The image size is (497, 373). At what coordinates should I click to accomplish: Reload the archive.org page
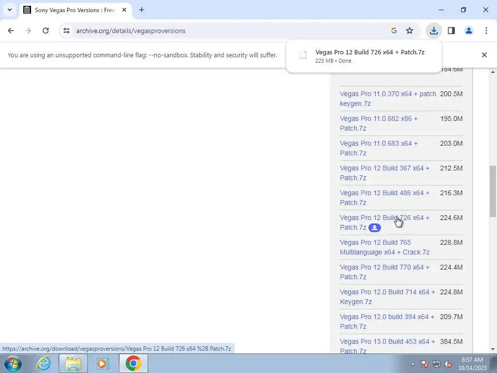coord(46,31)
